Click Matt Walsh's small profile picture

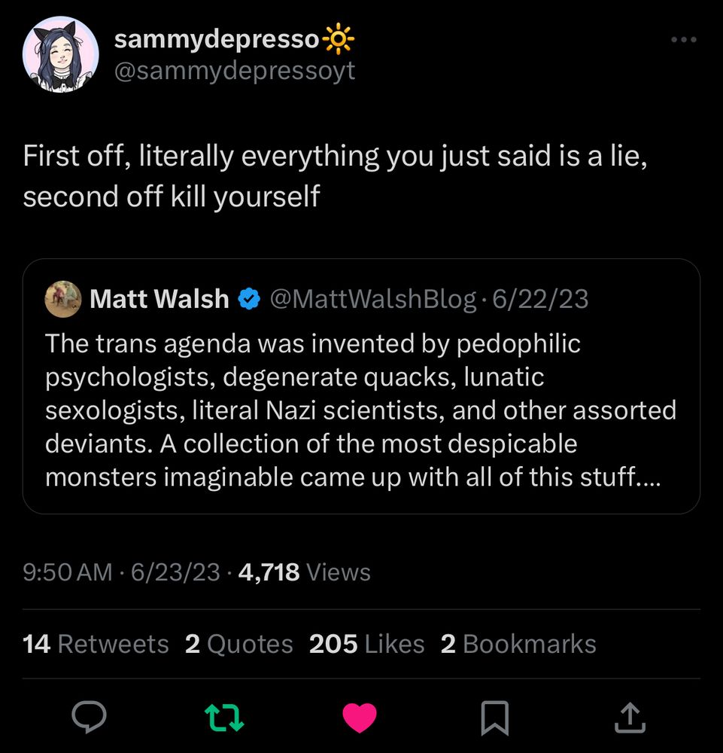coord(63,300)
